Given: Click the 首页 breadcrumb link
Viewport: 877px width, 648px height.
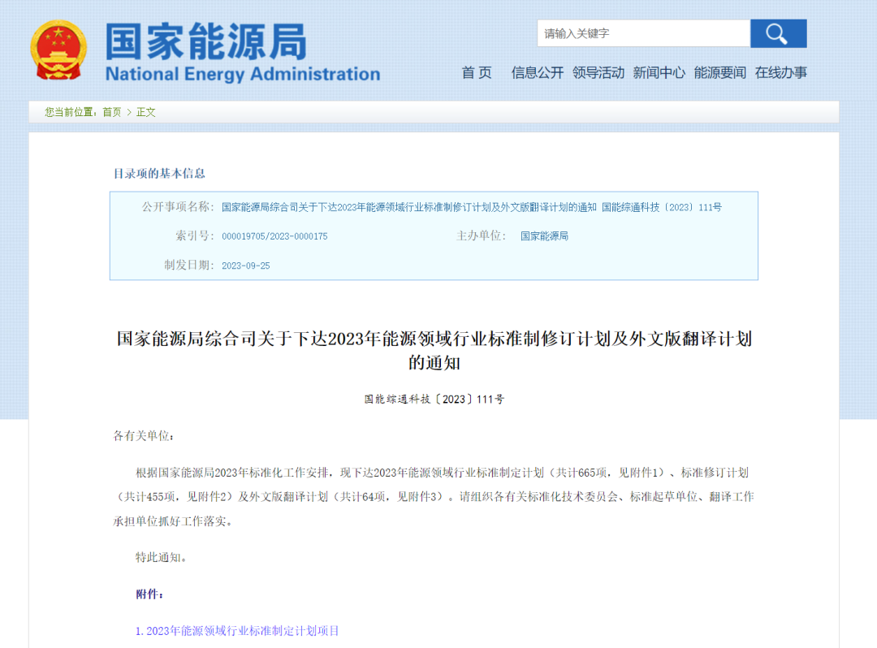Looking at the screenshot, I should (112, 112).
